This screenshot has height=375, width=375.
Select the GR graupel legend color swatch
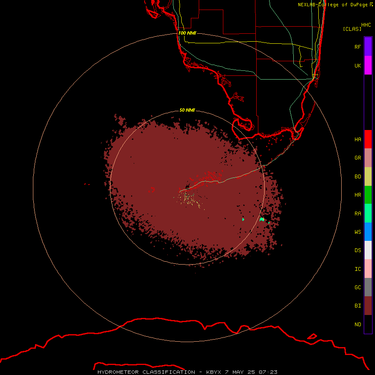(368, 158)
